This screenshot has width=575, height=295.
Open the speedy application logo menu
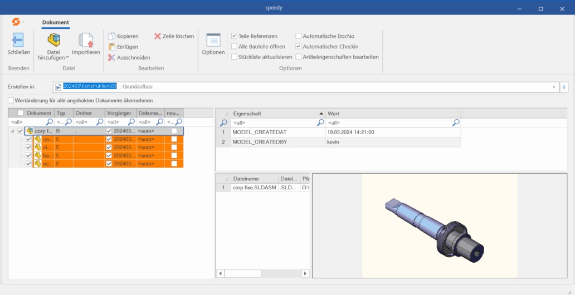16,22
